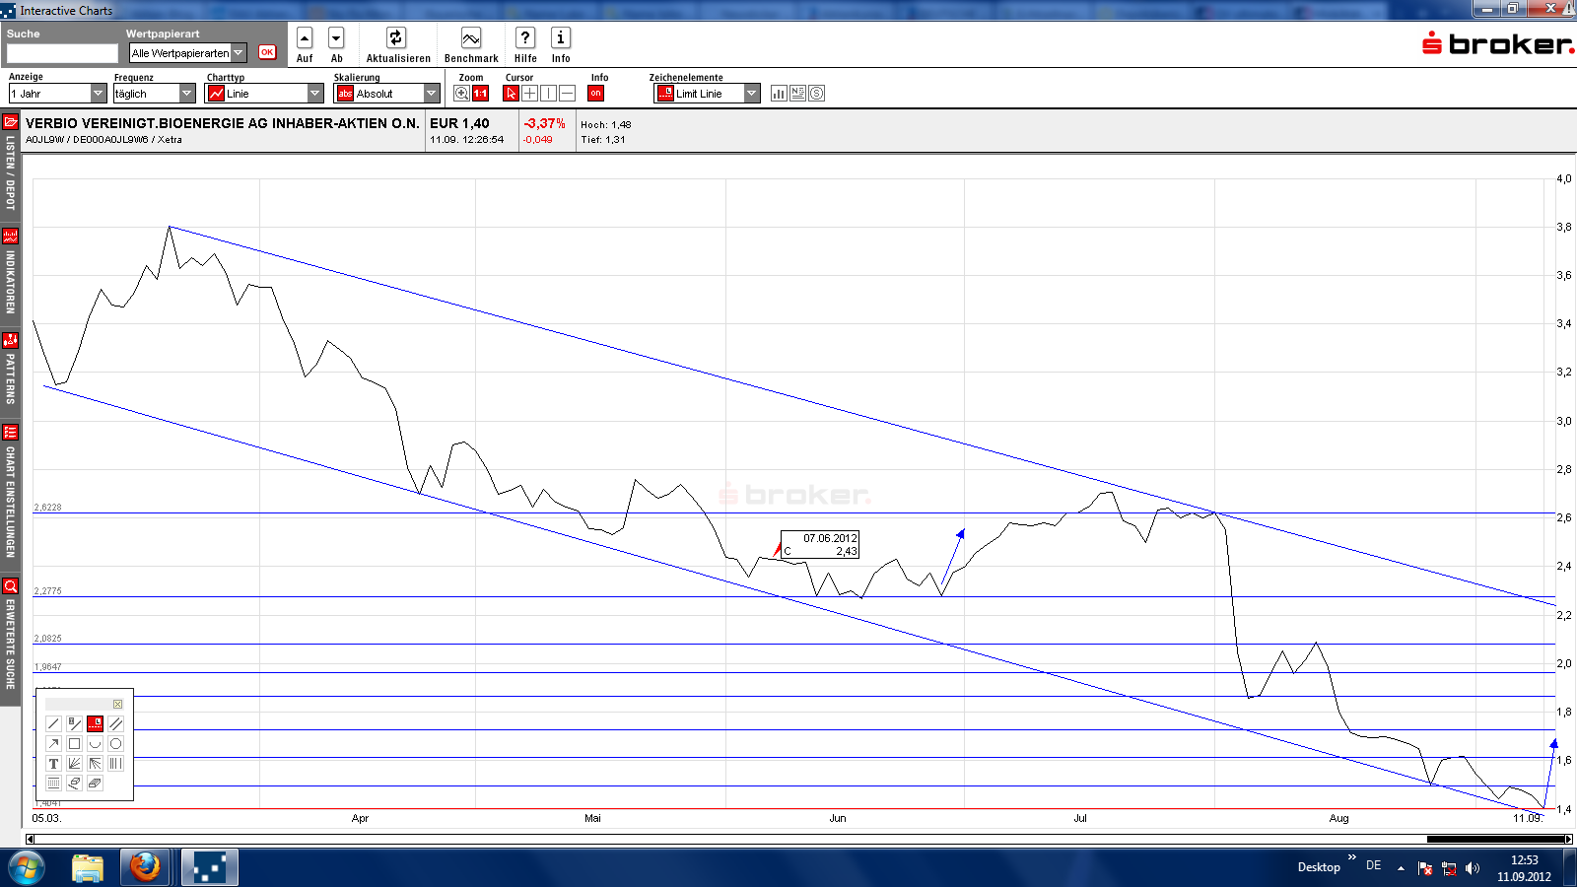Select the arrow drawing tool
Image resolution: width=1577 pixels, height=887 pixels.
pos(54,744)
